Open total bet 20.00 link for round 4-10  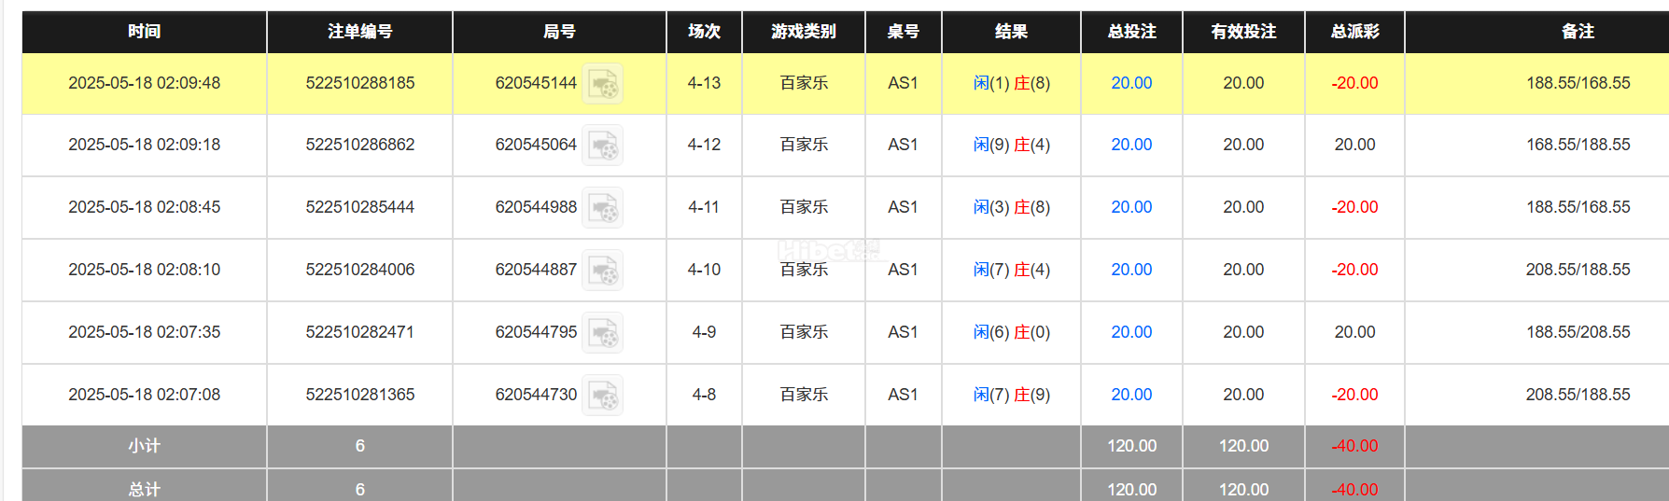pyautogui.click(x=1131, y=270)
